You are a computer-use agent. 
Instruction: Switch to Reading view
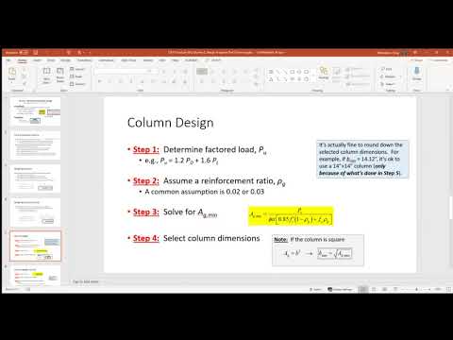[x=384, y=289]
